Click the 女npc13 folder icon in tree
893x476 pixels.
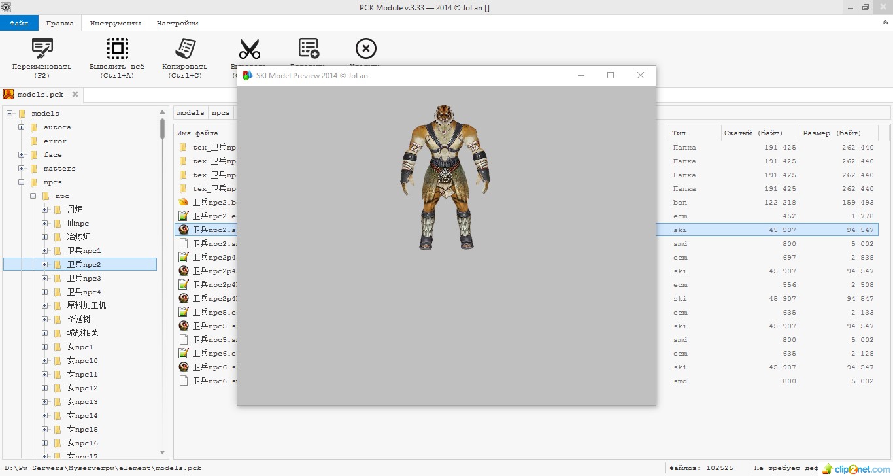coord(58,402)
